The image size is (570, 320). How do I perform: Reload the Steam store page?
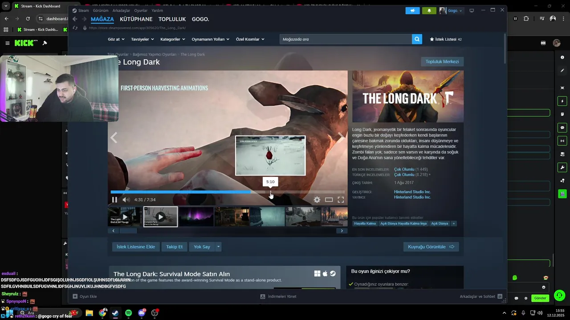point(75,28)
